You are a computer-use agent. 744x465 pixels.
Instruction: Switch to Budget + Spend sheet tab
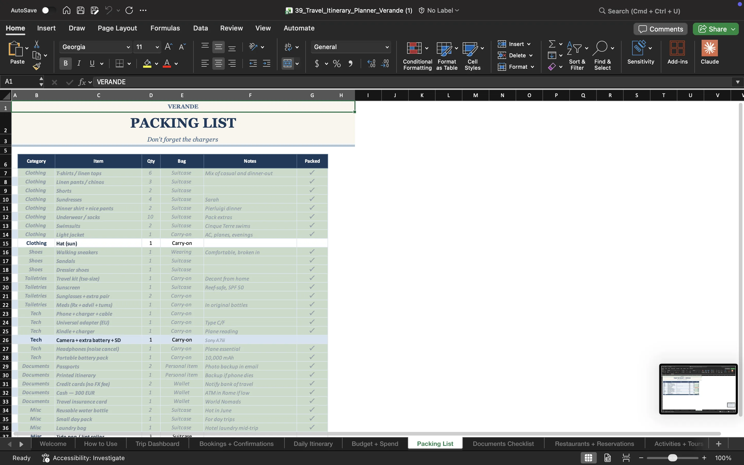click(375, 444)
